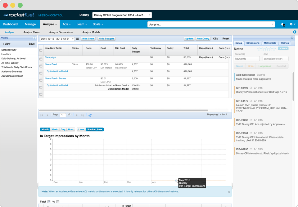The image size is (298, 207).
Task: Click the Hide Chart button
Action: click(88, 38)
